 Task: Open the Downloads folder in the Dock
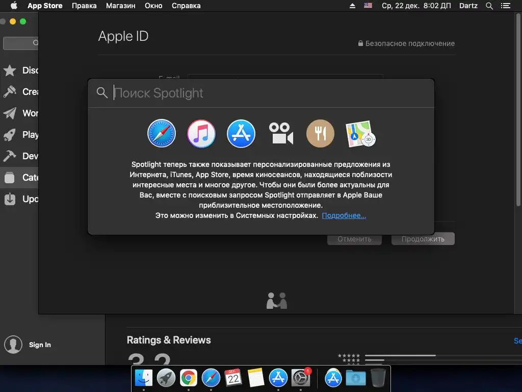(x=355, y=378)
